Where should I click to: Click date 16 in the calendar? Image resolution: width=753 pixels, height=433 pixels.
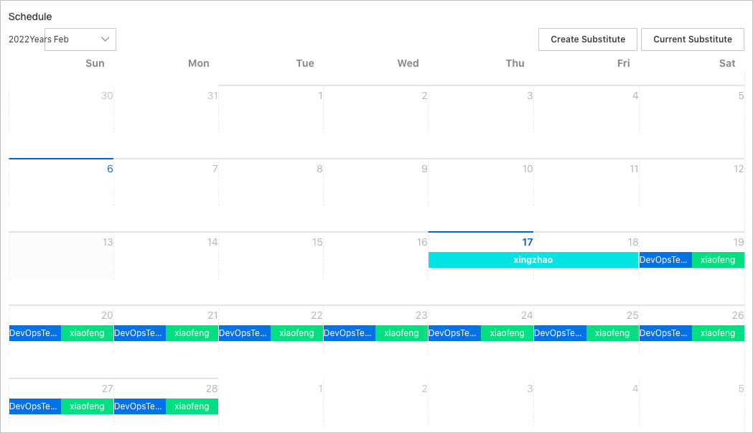click(422, 242)
